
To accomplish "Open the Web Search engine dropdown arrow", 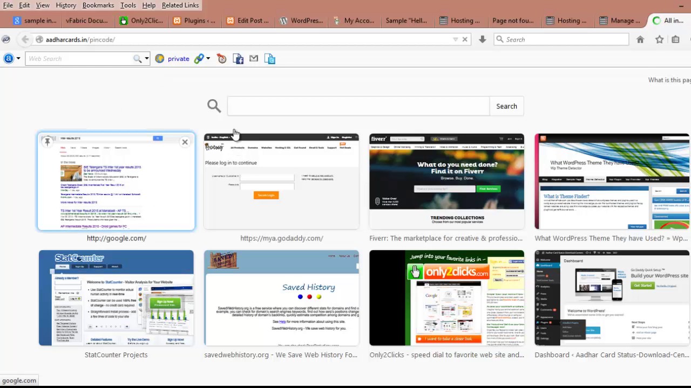I will click(x=146, y=59).
